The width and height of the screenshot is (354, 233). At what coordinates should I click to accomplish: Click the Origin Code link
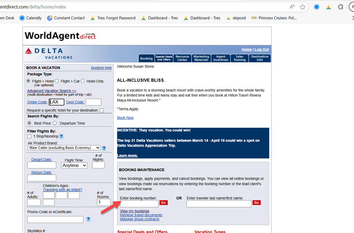pos(37,102)
